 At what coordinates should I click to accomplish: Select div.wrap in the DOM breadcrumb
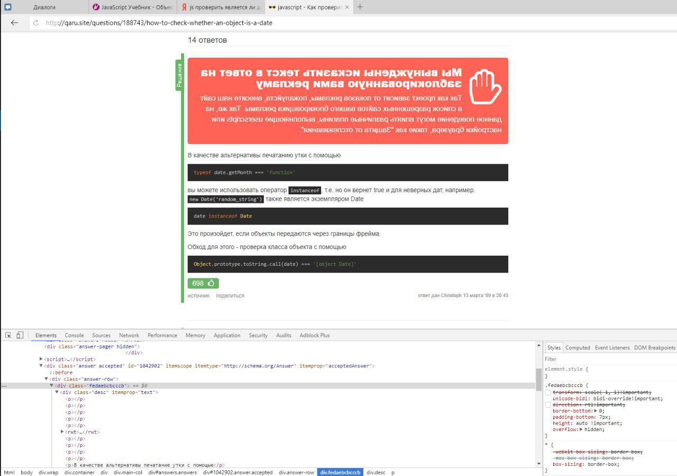coord(49,472)
